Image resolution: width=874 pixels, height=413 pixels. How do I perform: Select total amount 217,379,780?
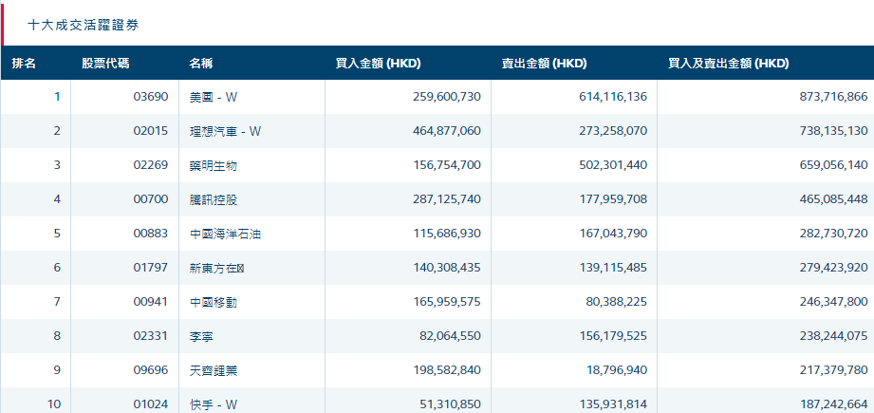pyautogui.click(x=834, y=370)
